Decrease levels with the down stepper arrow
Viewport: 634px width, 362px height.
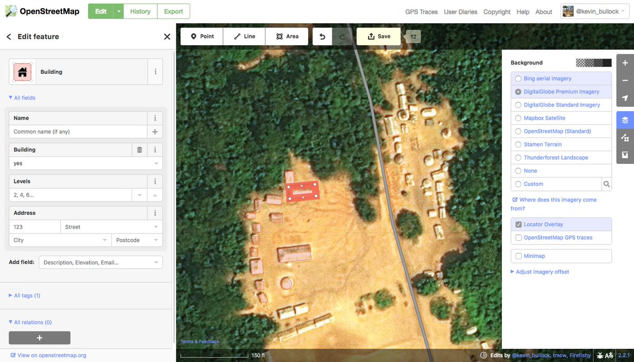(x=139, y=195)
